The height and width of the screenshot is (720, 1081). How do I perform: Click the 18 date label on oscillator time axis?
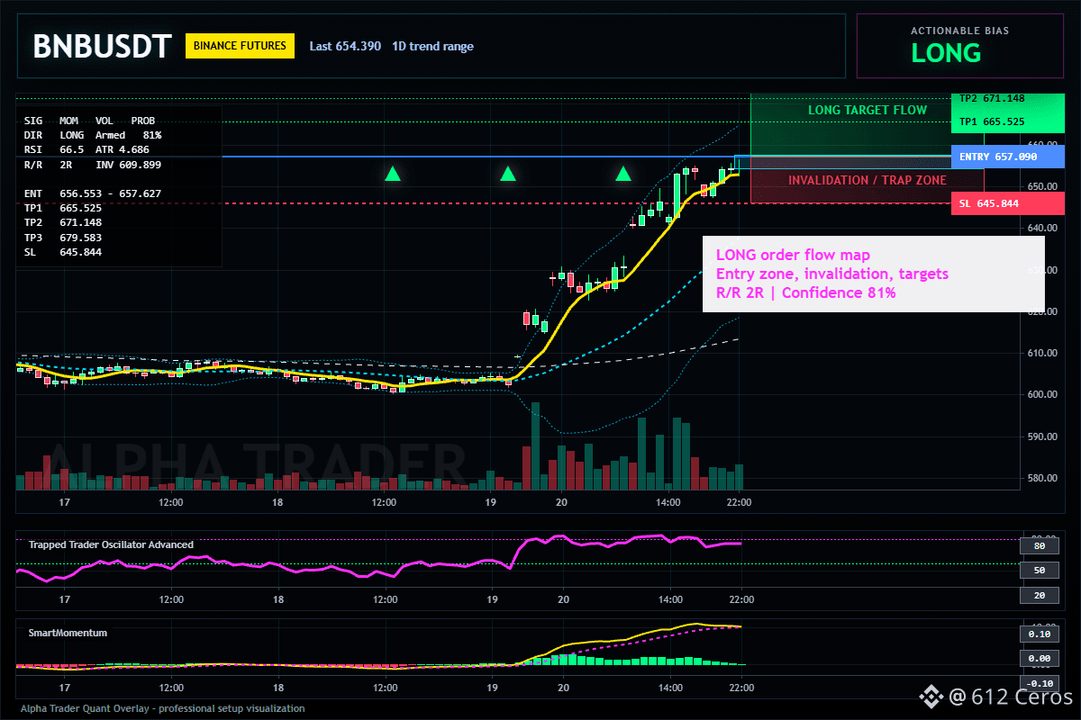pyautogui.click(x=278, y=598)
